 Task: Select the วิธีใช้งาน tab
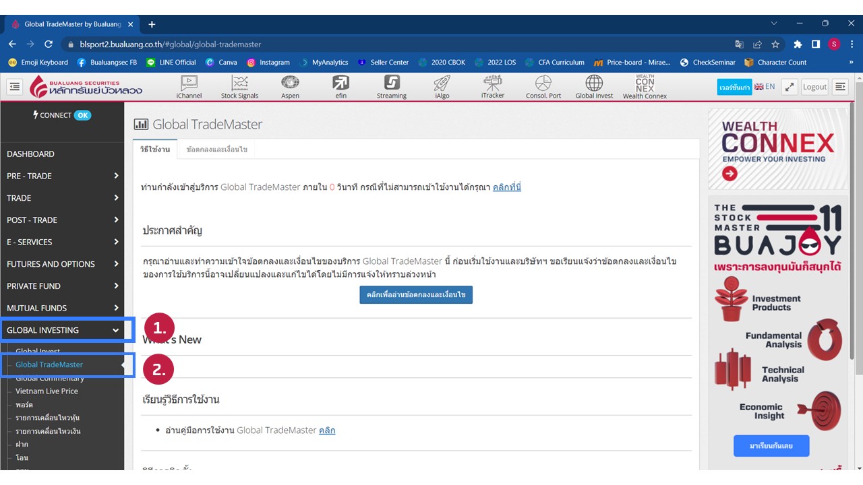click(155, 149)
